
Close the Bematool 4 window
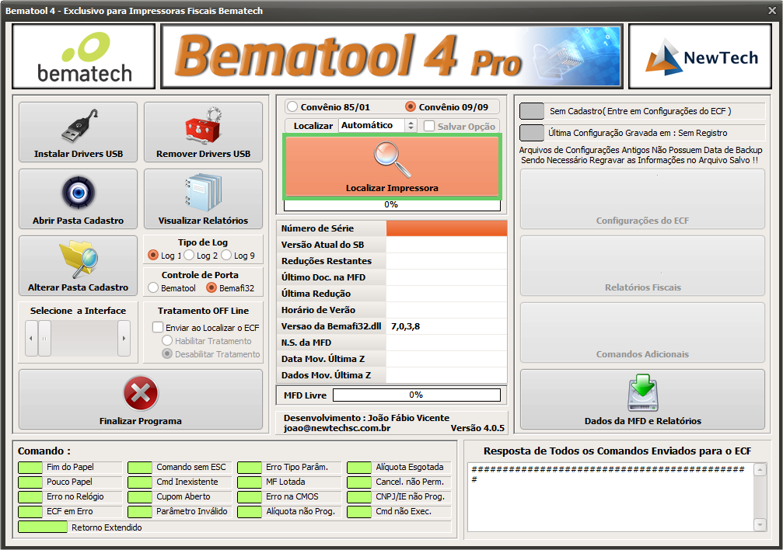772,10
